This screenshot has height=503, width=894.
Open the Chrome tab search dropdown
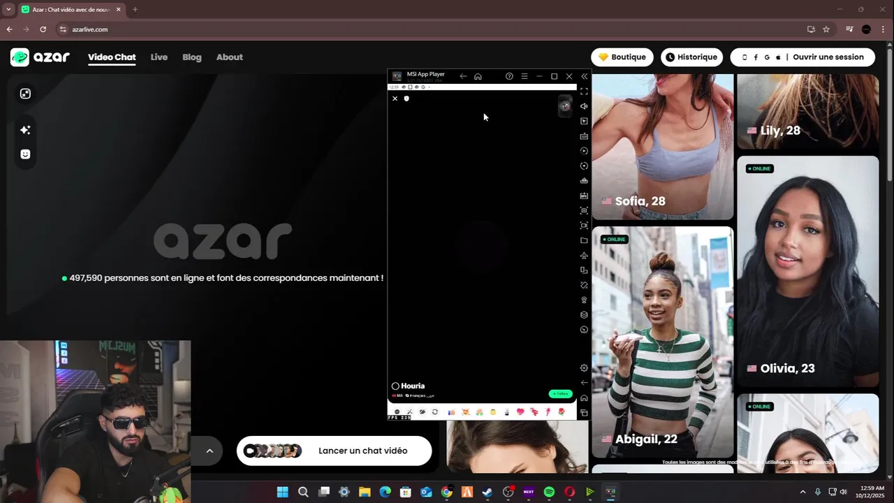pyautogui.click(x=8, y=10)
